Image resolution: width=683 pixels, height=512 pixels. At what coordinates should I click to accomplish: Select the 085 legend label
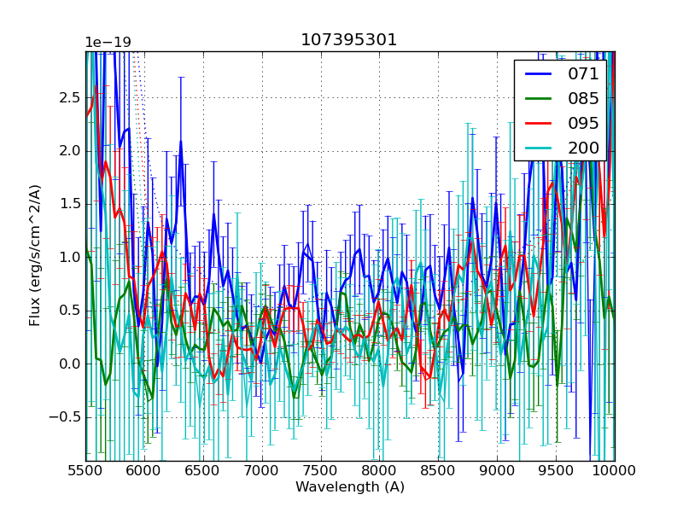coord(584,98)
